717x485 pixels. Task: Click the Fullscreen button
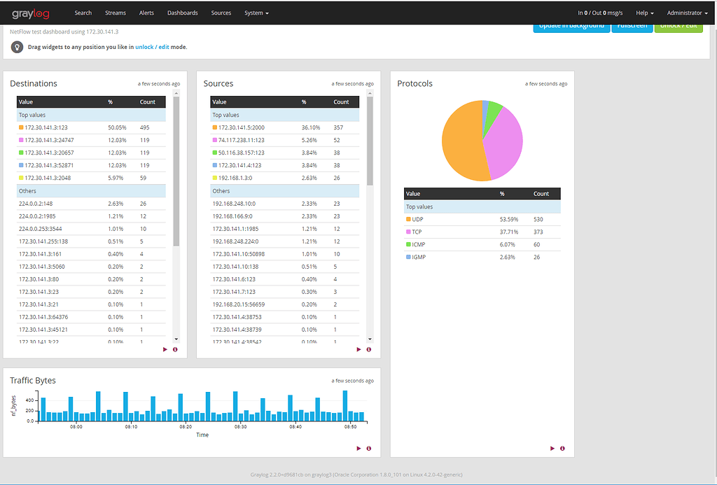(632, 27)
